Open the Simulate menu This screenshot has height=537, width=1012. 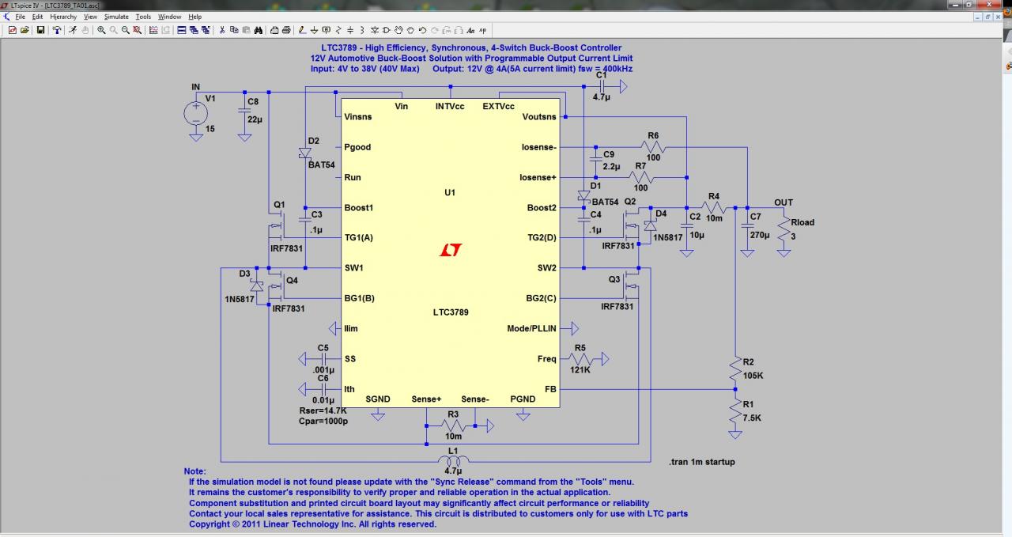(116, 17)
